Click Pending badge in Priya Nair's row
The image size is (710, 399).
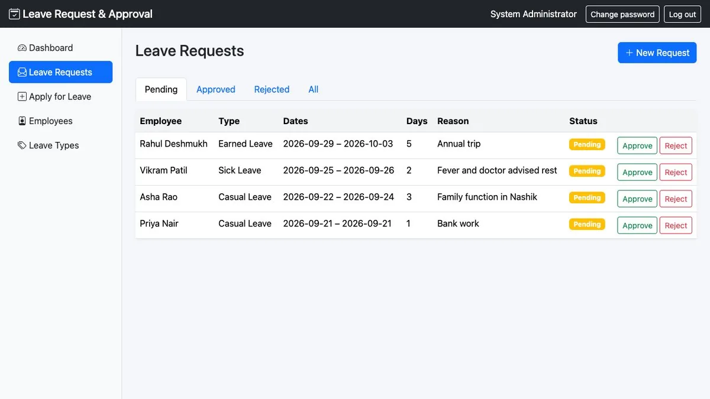tap(587, 224)
